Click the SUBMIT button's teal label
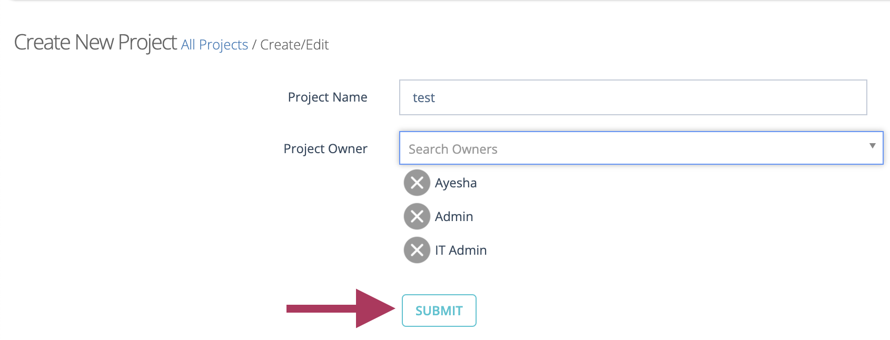The image size is (890, 340). click(439, 311)
